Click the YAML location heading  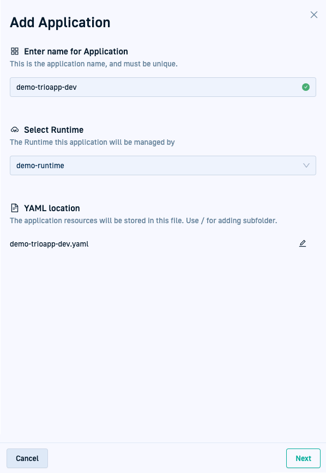point(52,208)
